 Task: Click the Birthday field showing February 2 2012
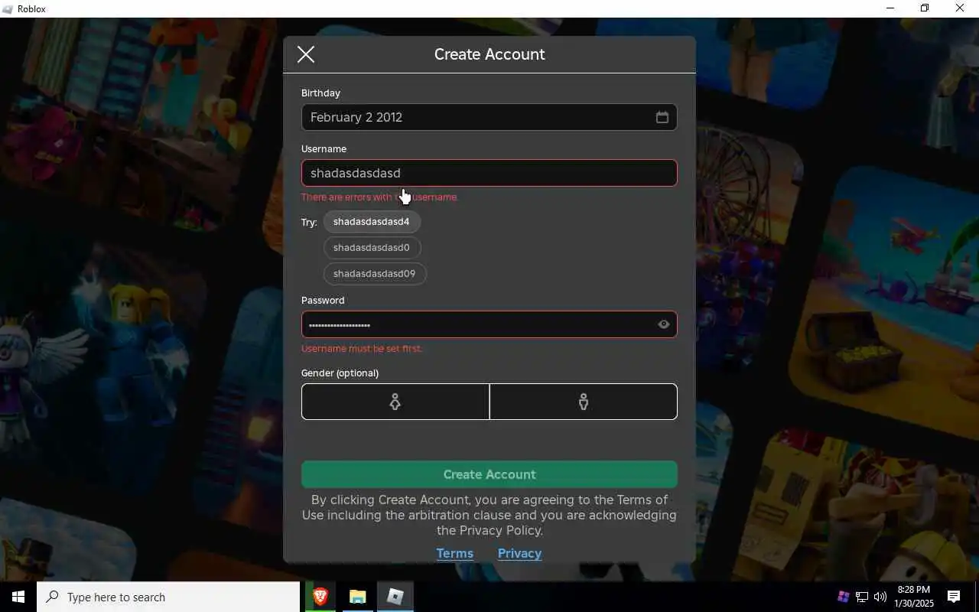489,117
